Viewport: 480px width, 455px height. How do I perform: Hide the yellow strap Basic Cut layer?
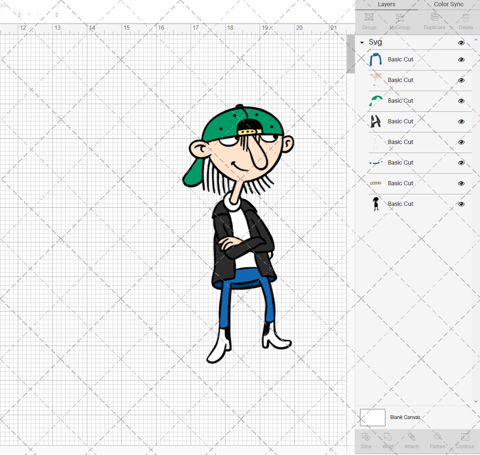click(461, 183)
